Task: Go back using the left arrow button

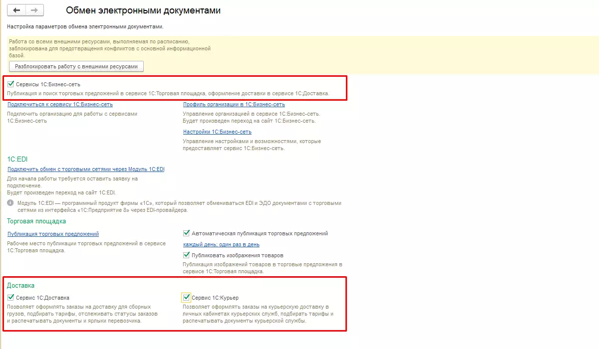Action: tap(17, 10)
